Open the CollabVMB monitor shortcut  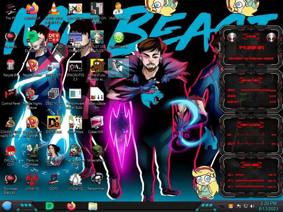(x=97, y=125)
